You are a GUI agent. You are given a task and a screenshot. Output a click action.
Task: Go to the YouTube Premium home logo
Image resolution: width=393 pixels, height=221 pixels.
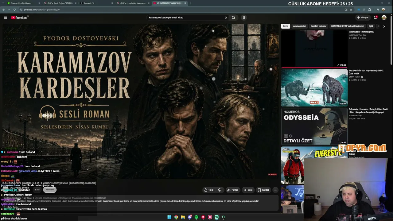[x=19, y=17]
